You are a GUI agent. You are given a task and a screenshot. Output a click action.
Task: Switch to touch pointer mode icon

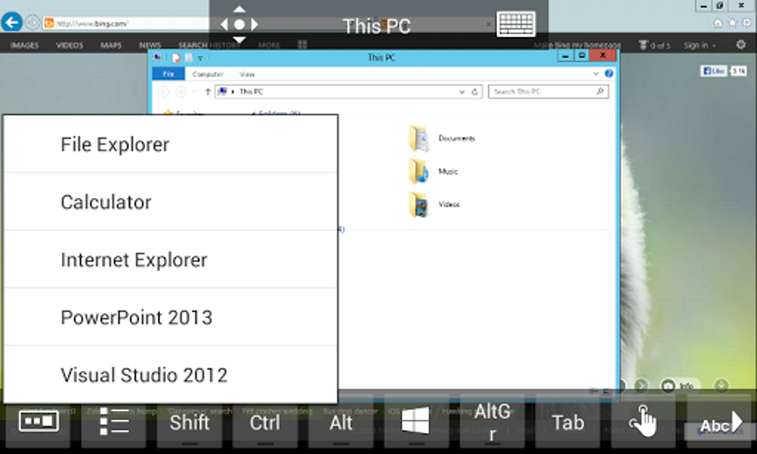[x=643, y=421]
